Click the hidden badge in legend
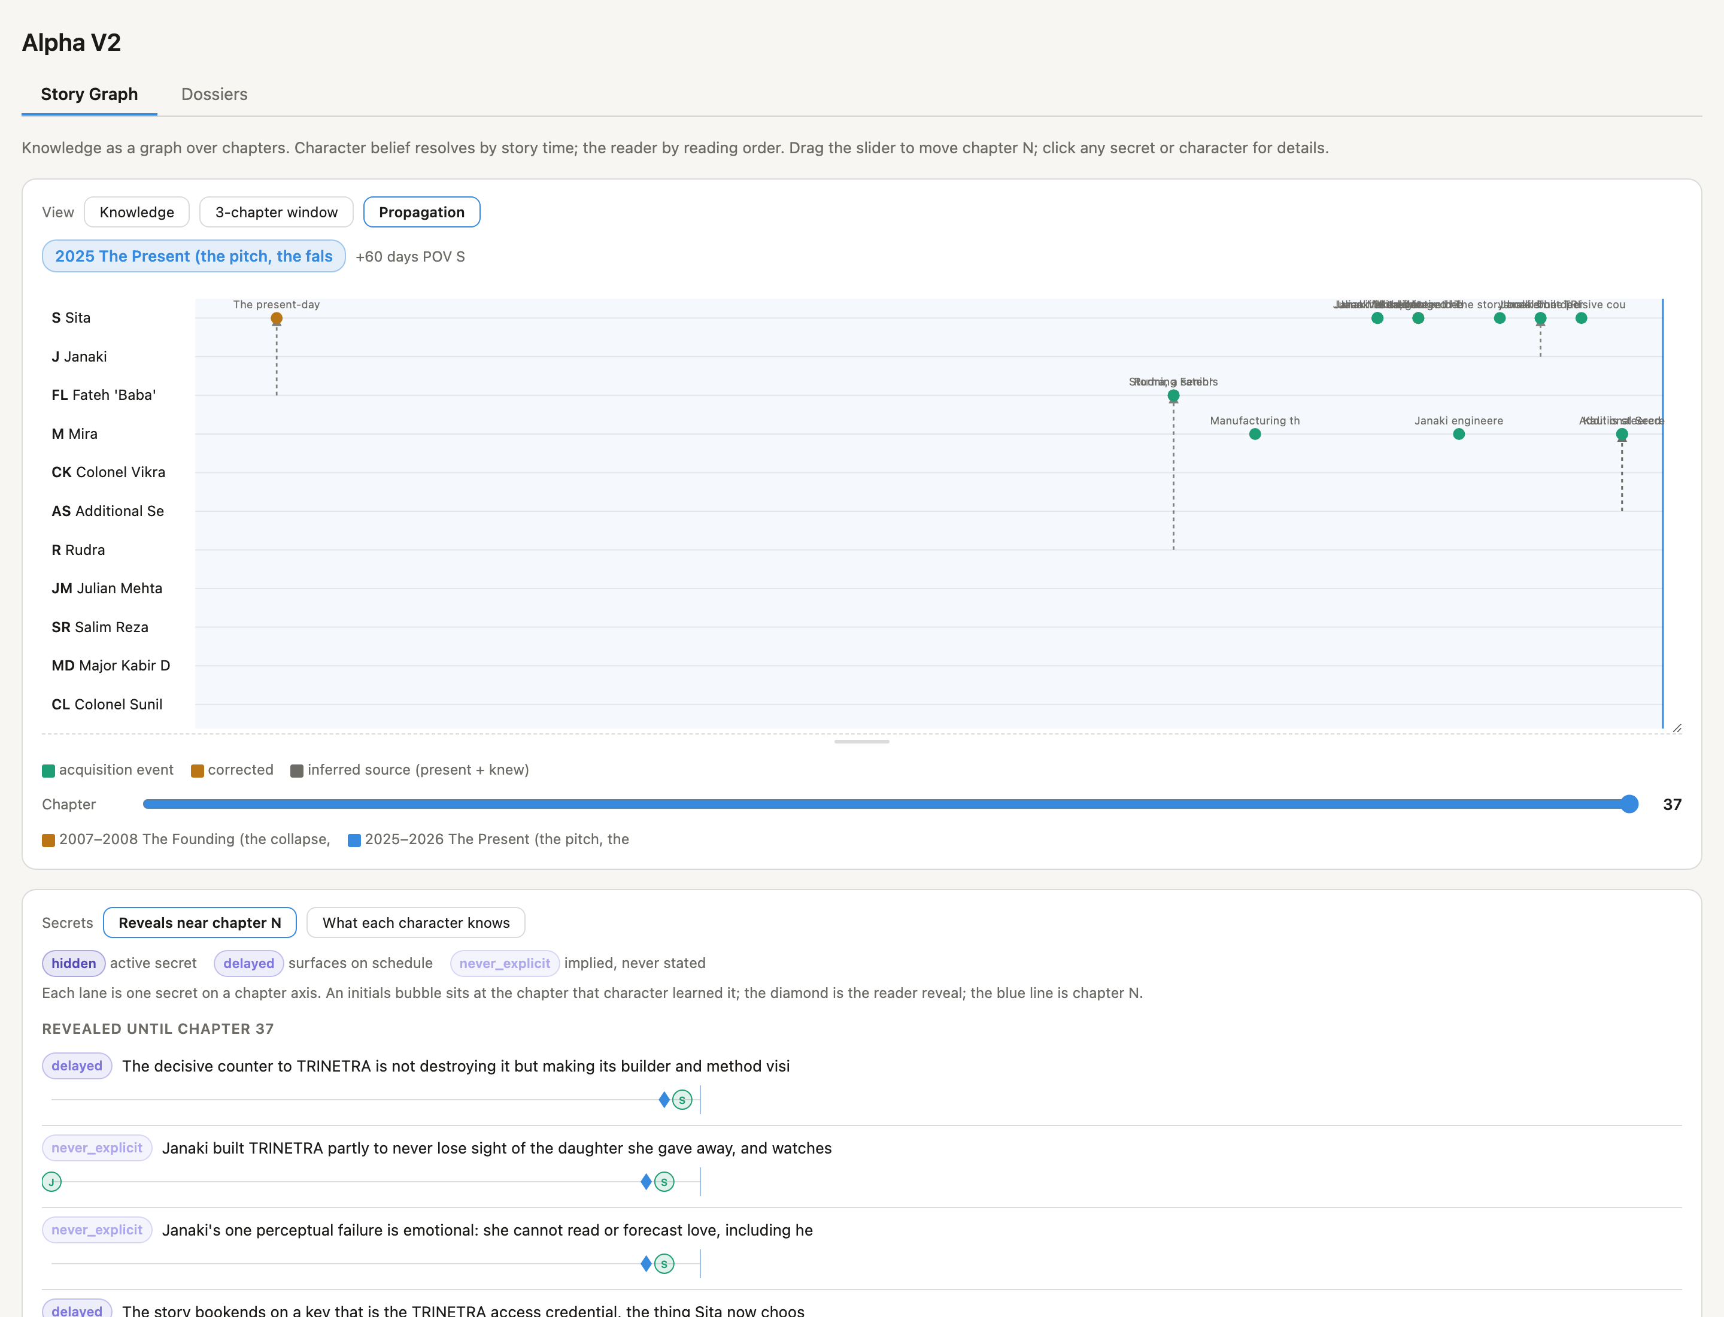Image resolution: width=1724 pixels, height=1317 pixels. coord(74,963)
